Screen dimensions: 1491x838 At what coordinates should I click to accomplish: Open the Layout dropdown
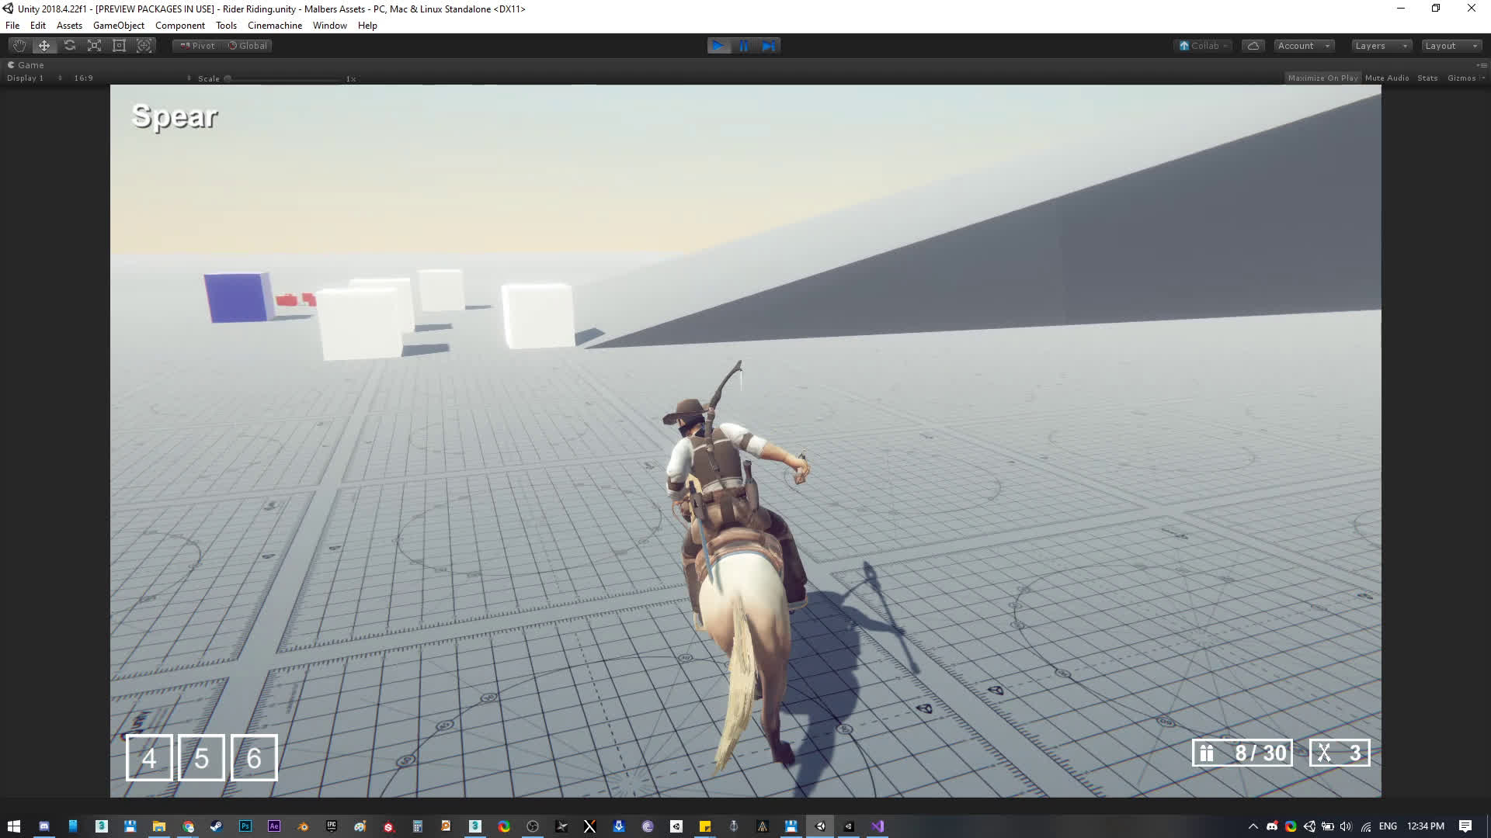(1451, 46)
